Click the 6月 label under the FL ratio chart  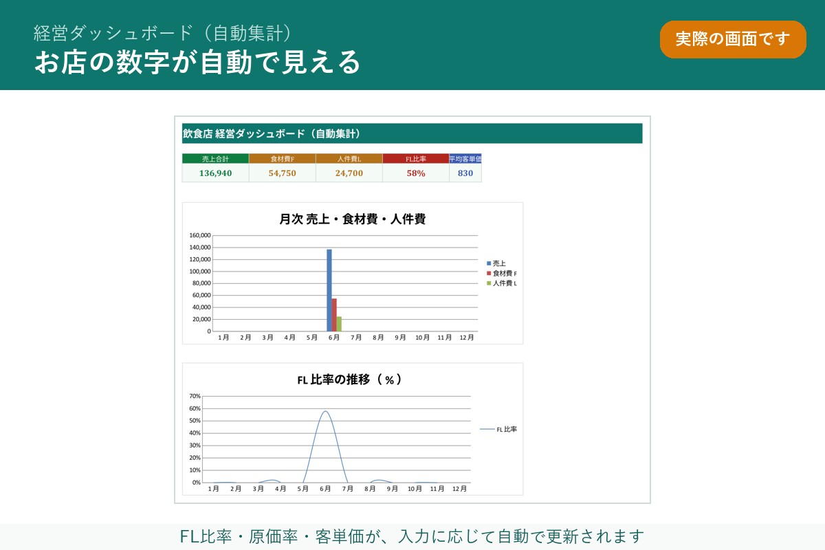pyautogui.click(x=325, y=489)
